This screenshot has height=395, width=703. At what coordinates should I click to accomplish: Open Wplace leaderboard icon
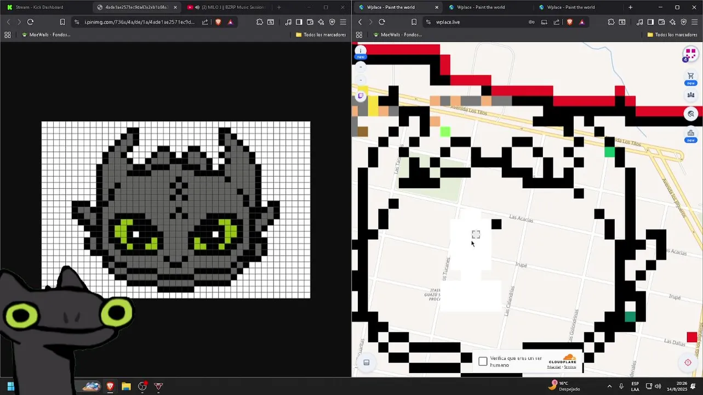[691, 133]
